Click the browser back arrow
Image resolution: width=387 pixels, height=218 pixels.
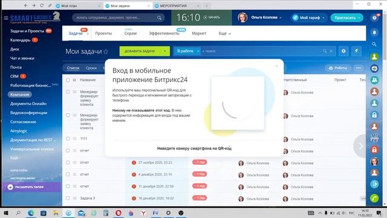25,5
